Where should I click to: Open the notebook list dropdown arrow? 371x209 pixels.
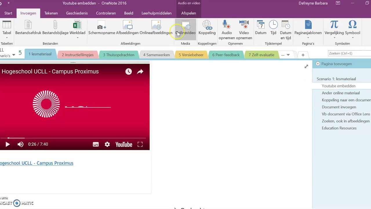pyautogui.click(x=13, y=55)
